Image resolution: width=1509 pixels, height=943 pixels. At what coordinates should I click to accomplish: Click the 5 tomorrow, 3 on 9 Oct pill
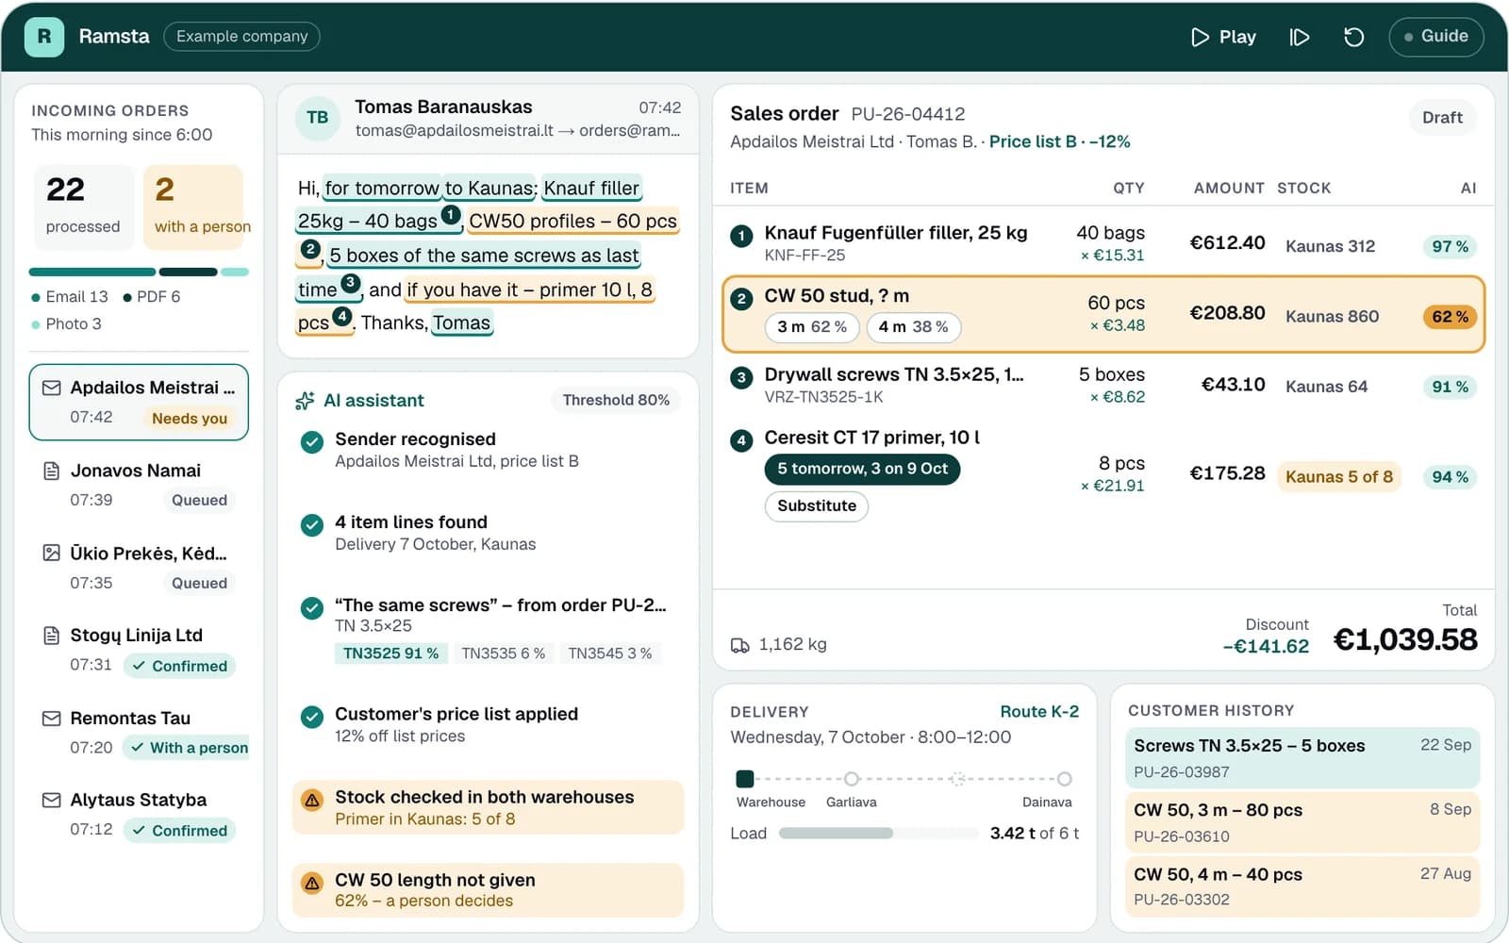[862, 469]
